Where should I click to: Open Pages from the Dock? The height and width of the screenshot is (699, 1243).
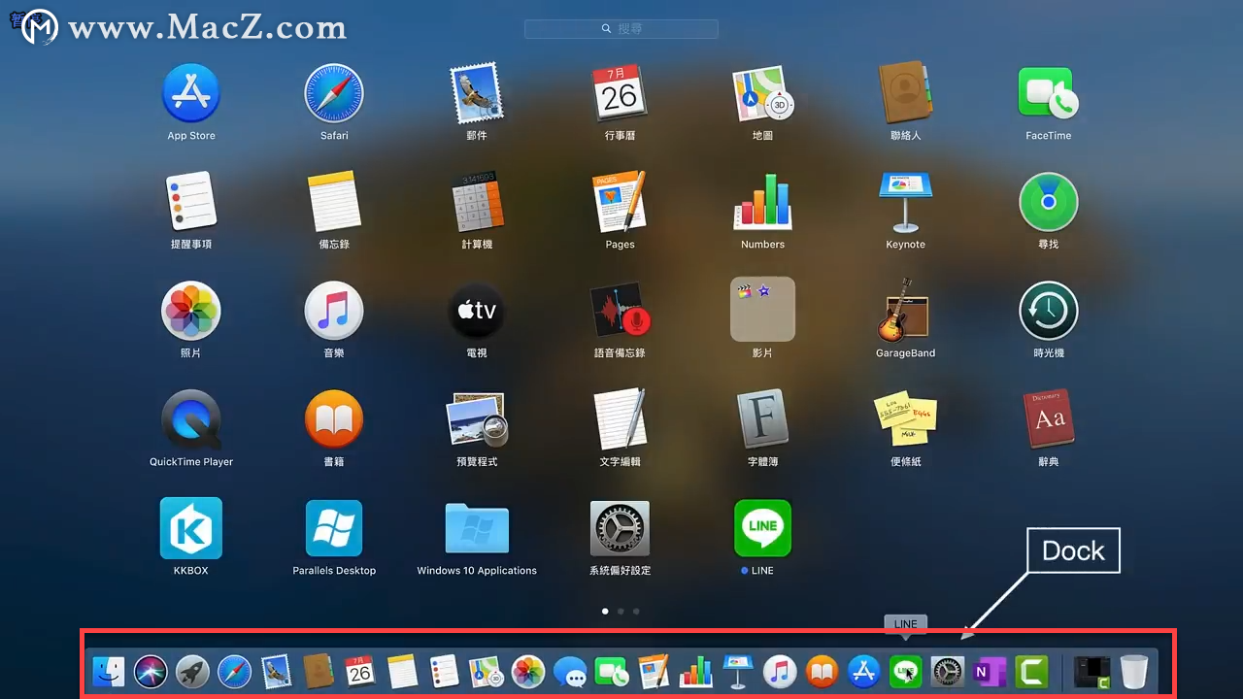point(654,672)
